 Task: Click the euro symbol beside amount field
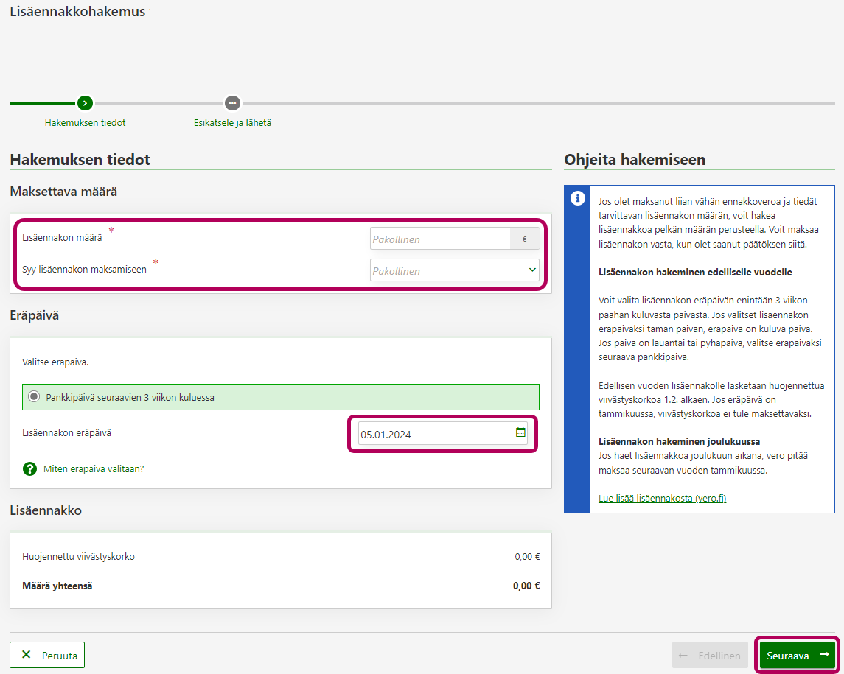point(524,239)
